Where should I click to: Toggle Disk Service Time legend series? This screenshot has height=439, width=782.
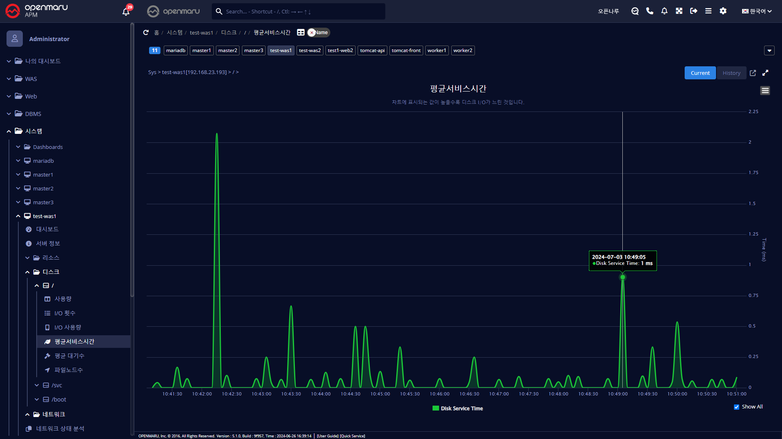[x=457, y=408]
